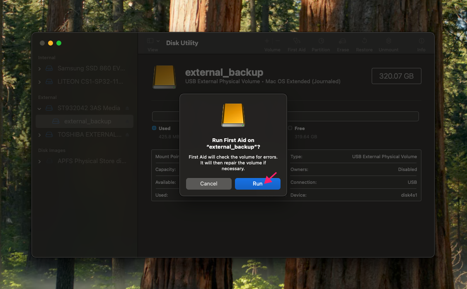Image resolution: width=467 pixels, height=289 pixels.
Task: Click the First Aid stethoscope toolbar icon
Action: pos(297,41)
